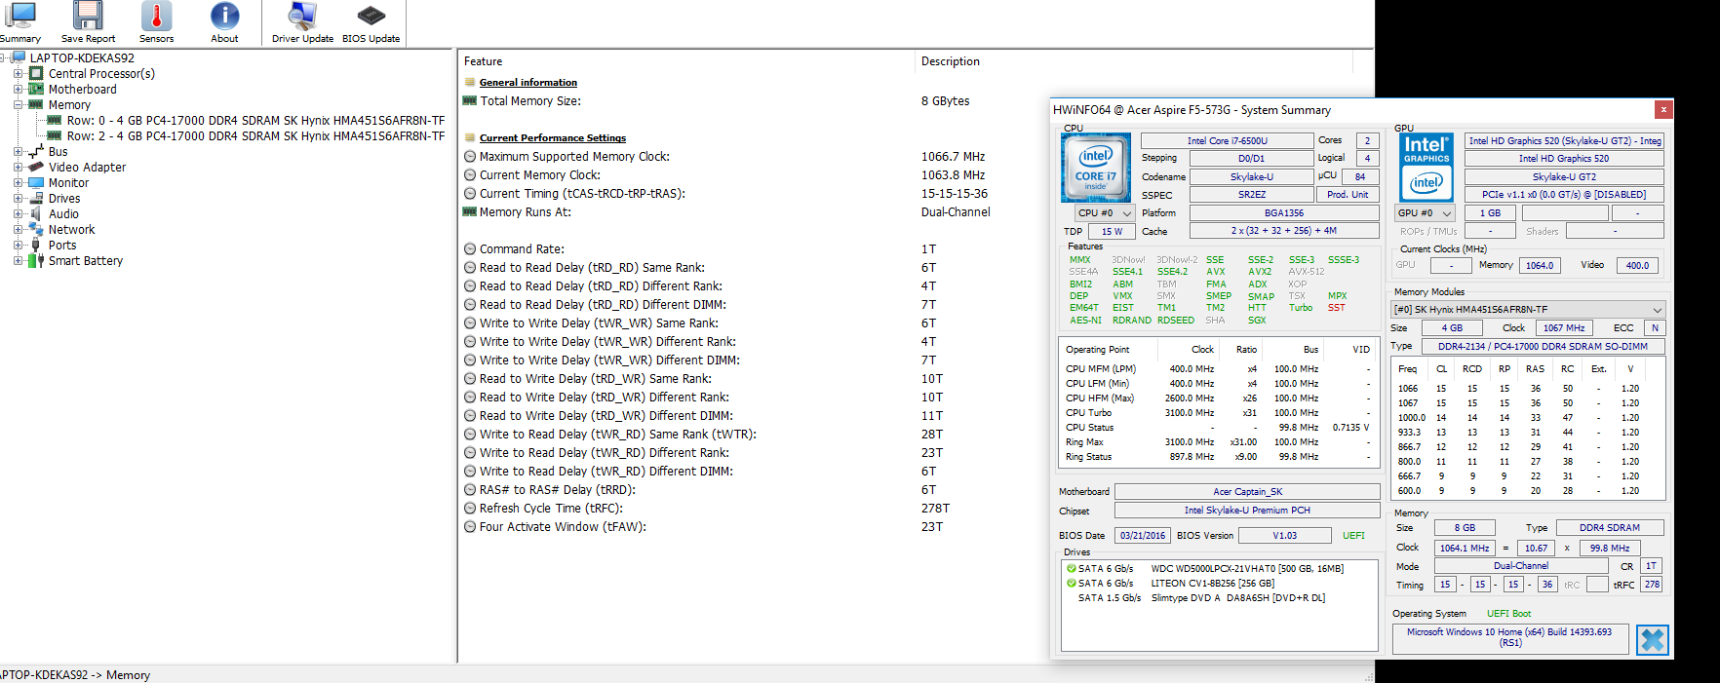Click the Driver Update icon
The image size is (1720, 683).
pos(302,22)
